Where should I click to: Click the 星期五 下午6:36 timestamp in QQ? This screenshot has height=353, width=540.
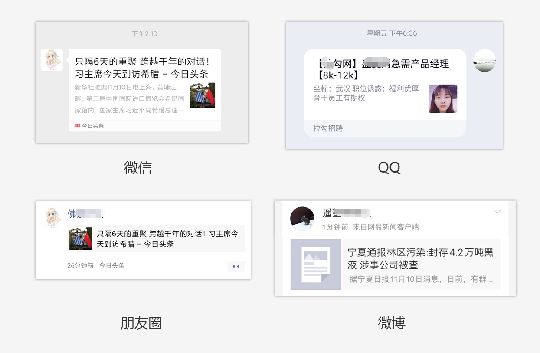point(392,33)
